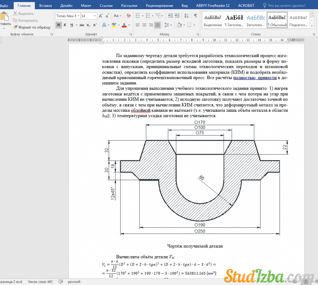Apply superscript formatting
Viewport: 318px width, 285px height.
[x=95, y=25]
